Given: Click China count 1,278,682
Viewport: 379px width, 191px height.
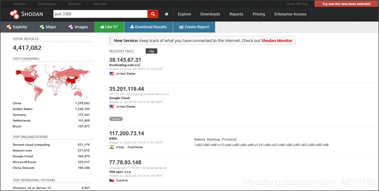Looking at the screenshot, I should click(82, 103).
